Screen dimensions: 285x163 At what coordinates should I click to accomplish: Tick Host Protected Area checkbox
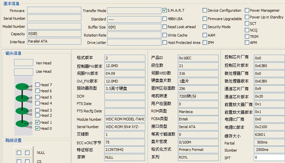pyautogui.click(x=164, y=43)
